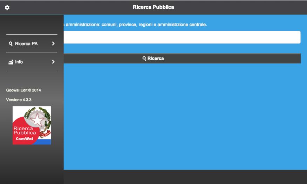Screen dimensions: 307x184
Task: Expand the Ricerca PA chevron arrow
Action: (x=53, y=44)
